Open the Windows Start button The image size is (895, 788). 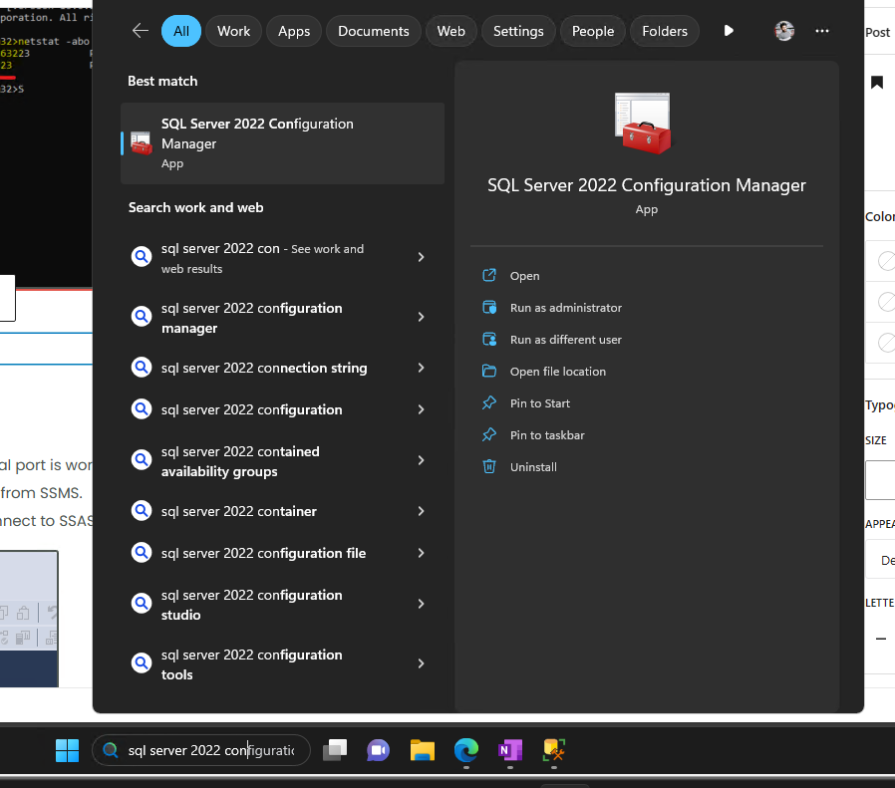click(68, 750)
